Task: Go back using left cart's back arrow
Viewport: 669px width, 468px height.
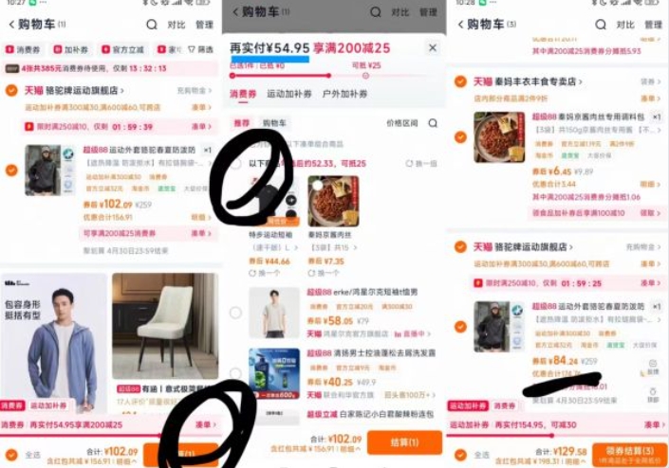Action: (x=11, y=25)
